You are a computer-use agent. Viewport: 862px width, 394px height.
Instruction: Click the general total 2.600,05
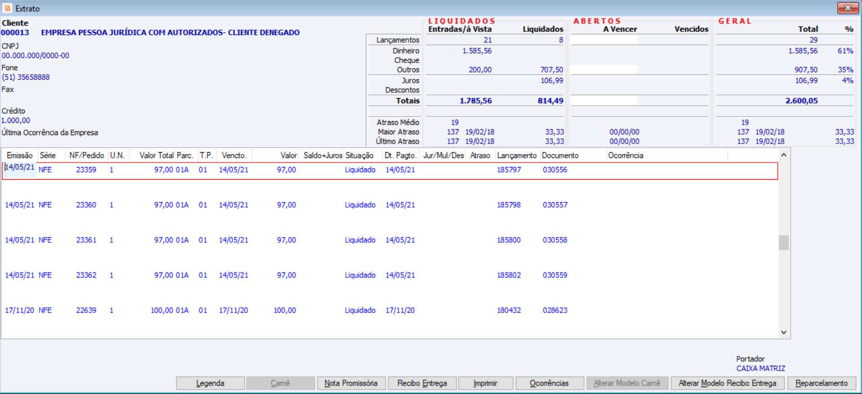pyautogui.click(x=801, y=101)
